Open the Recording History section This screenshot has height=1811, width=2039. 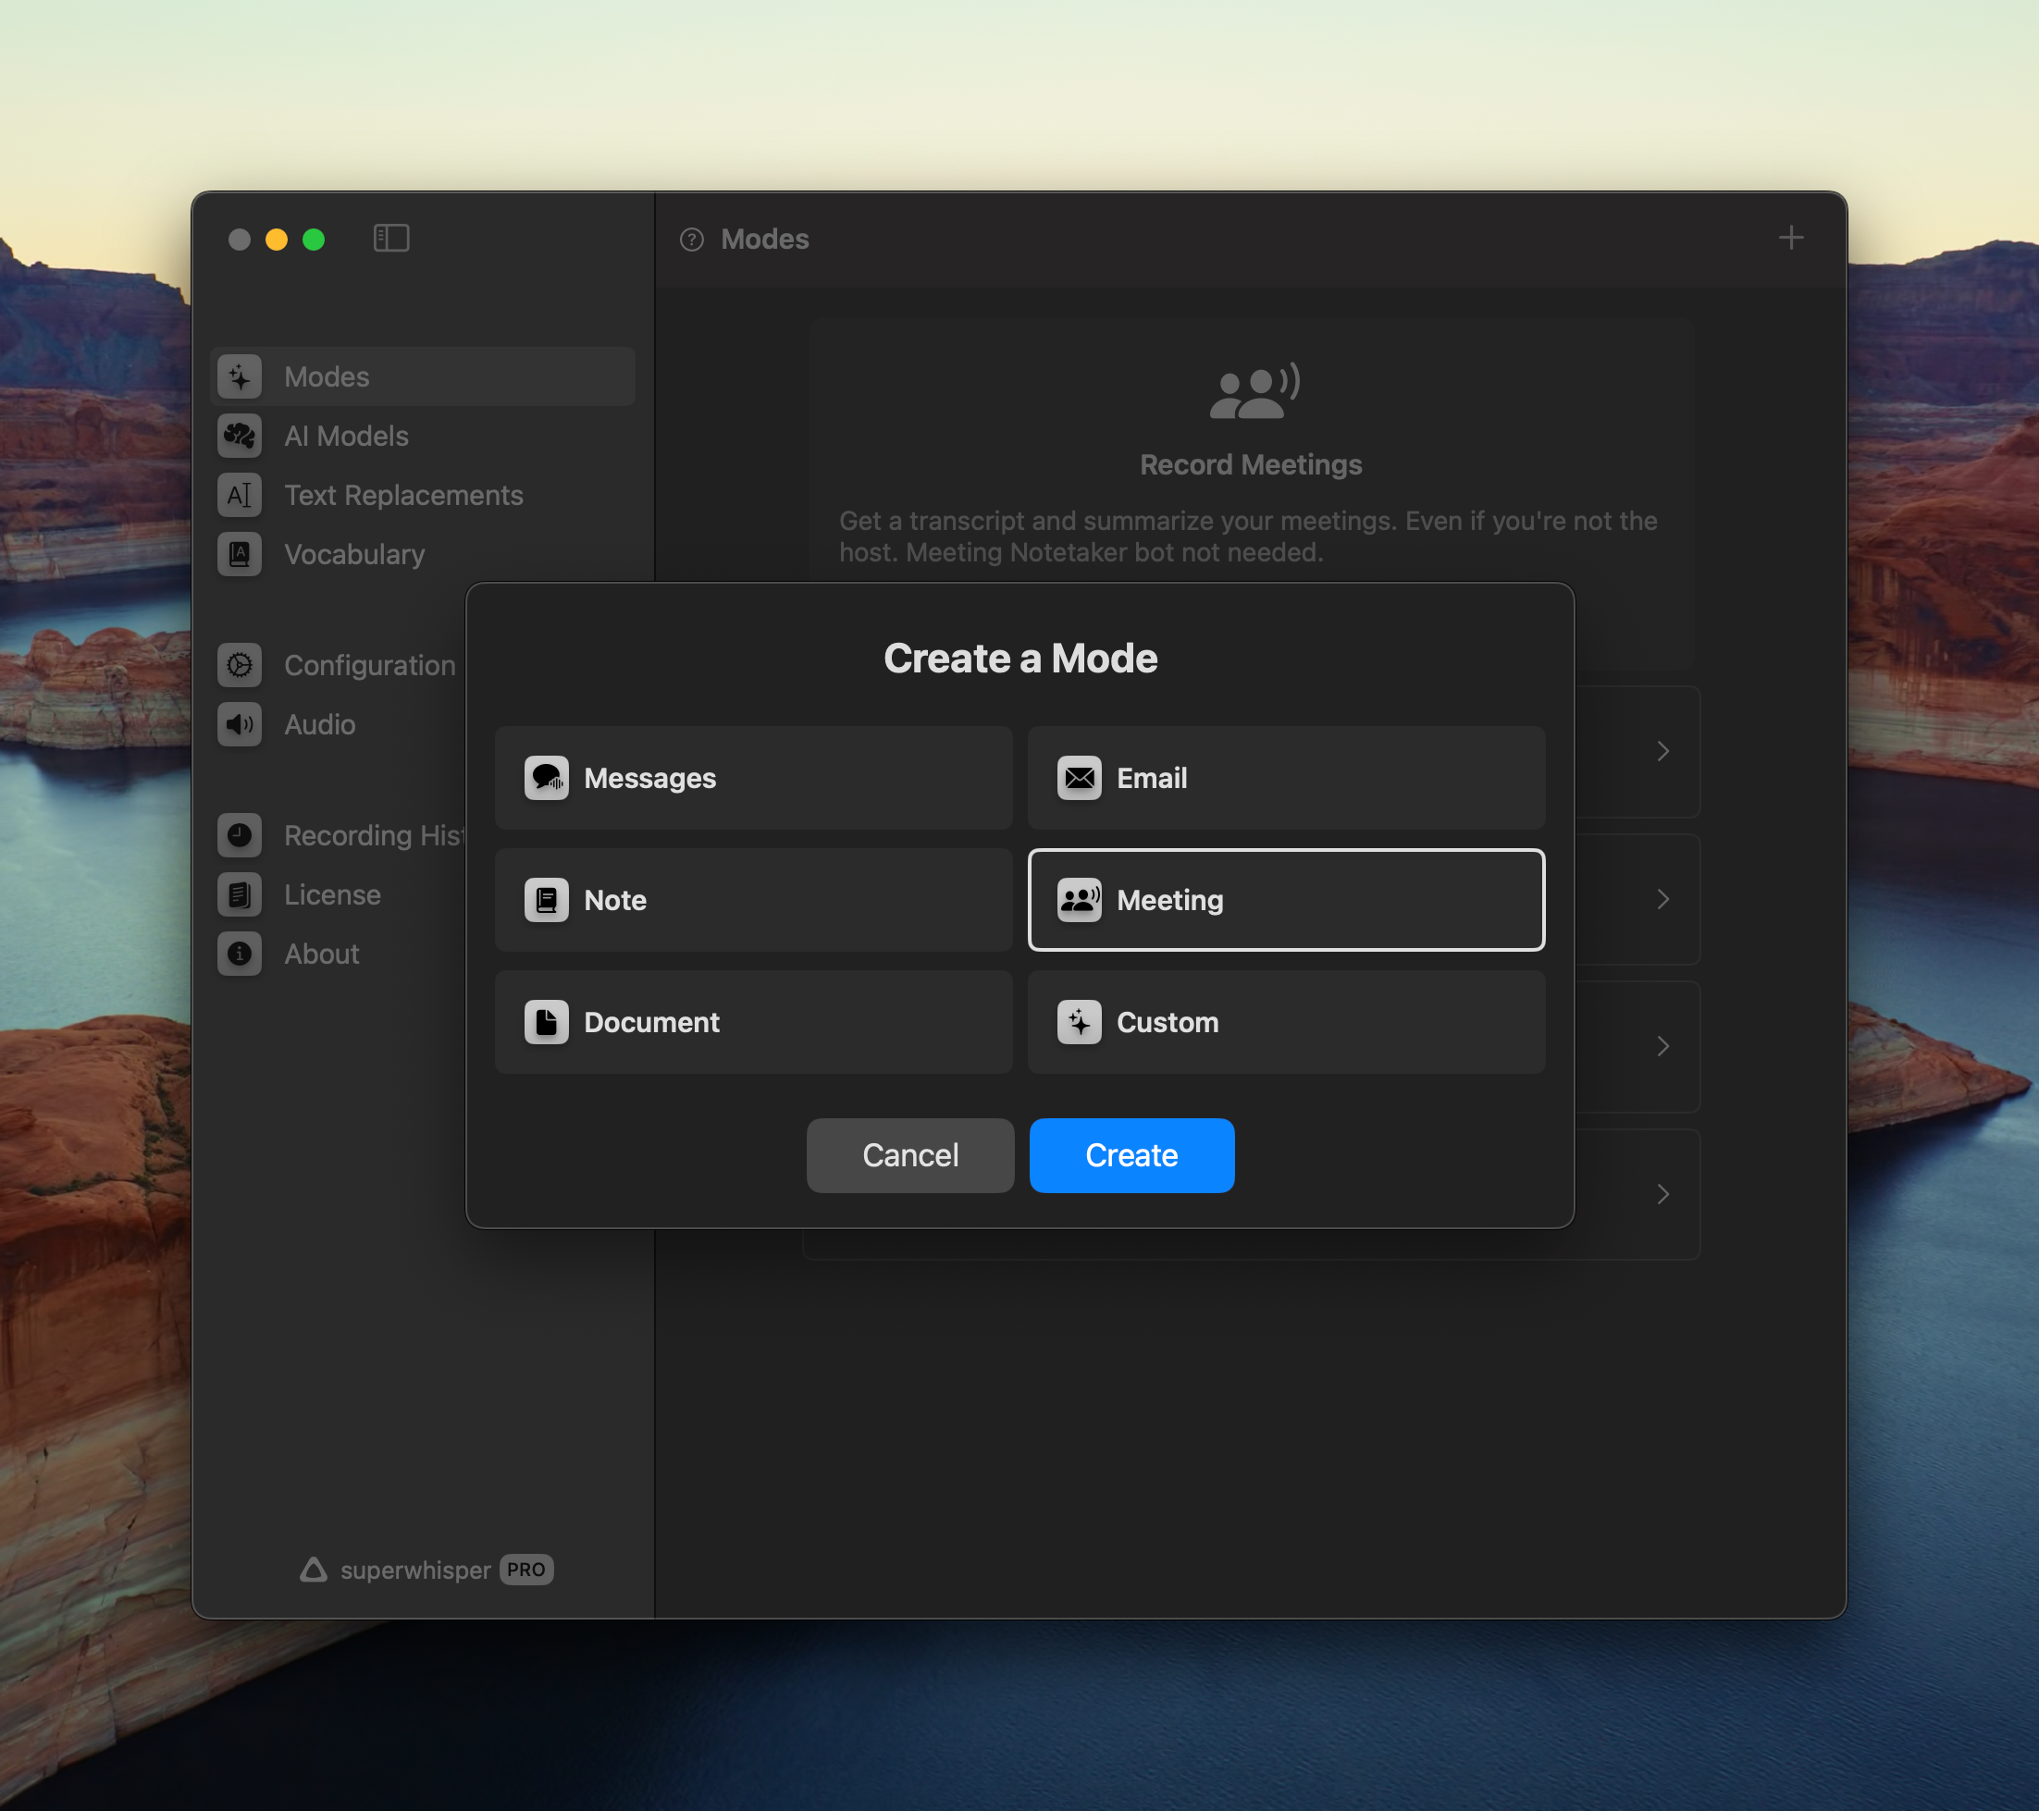(x=376, y=835)
